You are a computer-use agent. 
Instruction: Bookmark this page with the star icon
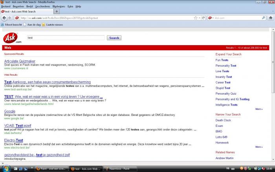pyautogui.click(x=196, y=18)
